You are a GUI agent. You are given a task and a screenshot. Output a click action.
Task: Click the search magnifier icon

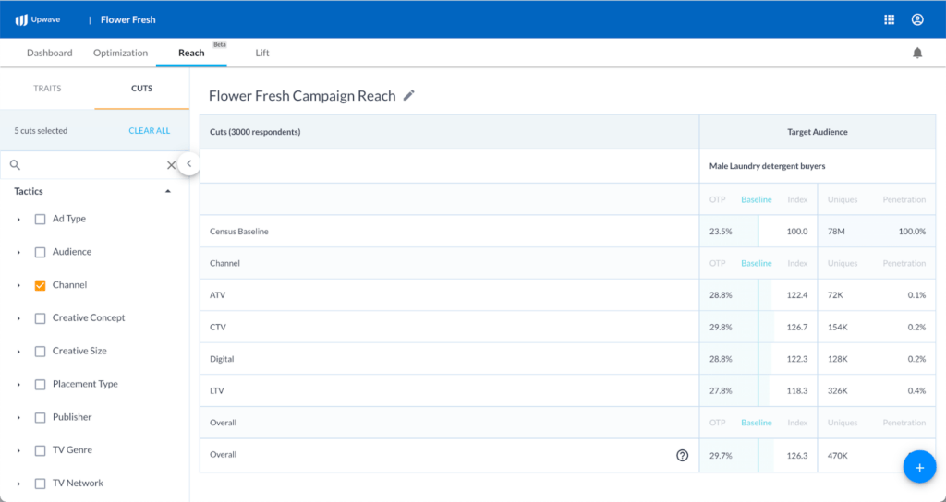click(x=15, y=164)
